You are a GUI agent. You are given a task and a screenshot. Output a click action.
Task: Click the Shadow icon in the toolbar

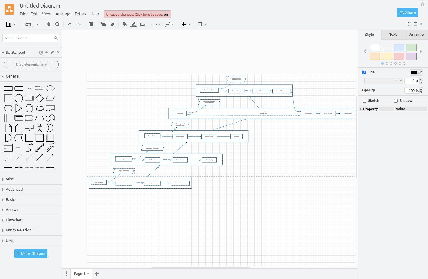(x=142, y=24)
